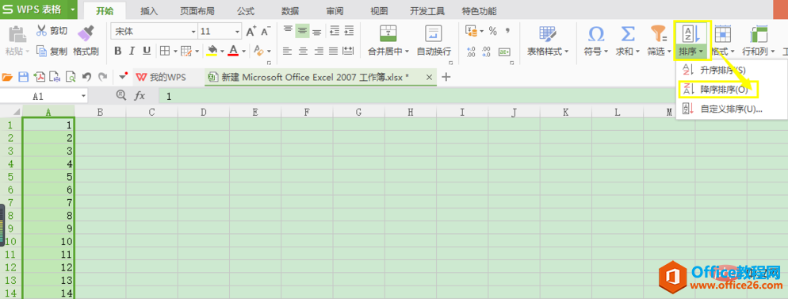The width and height of the screenshot is (788, 299).
Task: Open the 数据 (Data) tab
Action: [290, 11]
